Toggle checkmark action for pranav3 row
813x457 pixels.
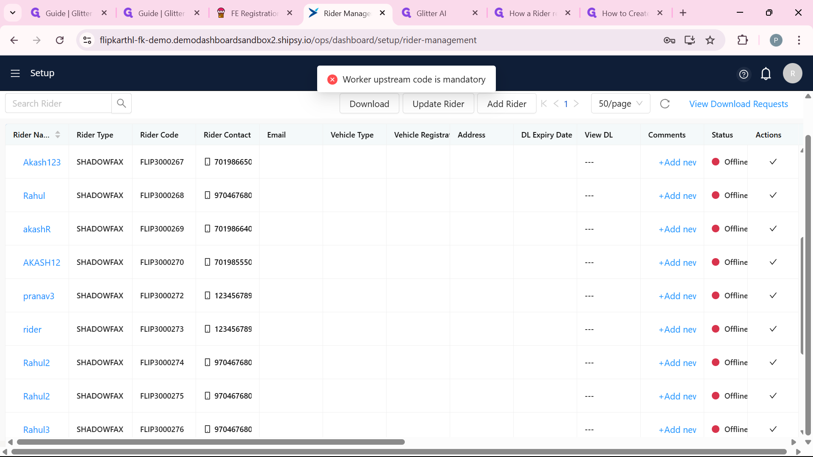point(773,295)
